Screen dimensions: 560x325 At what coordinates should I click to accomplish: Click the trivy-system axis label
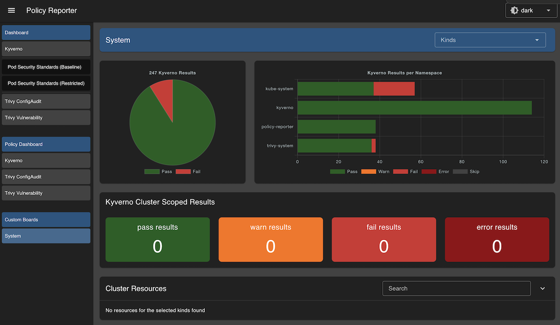(x=280, y=146)
